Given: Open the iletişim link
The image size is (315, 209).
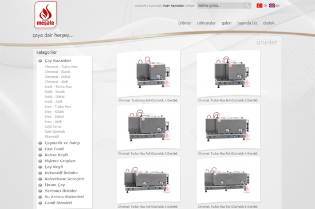Looking at the screenshot, I should tap(191, 6).
